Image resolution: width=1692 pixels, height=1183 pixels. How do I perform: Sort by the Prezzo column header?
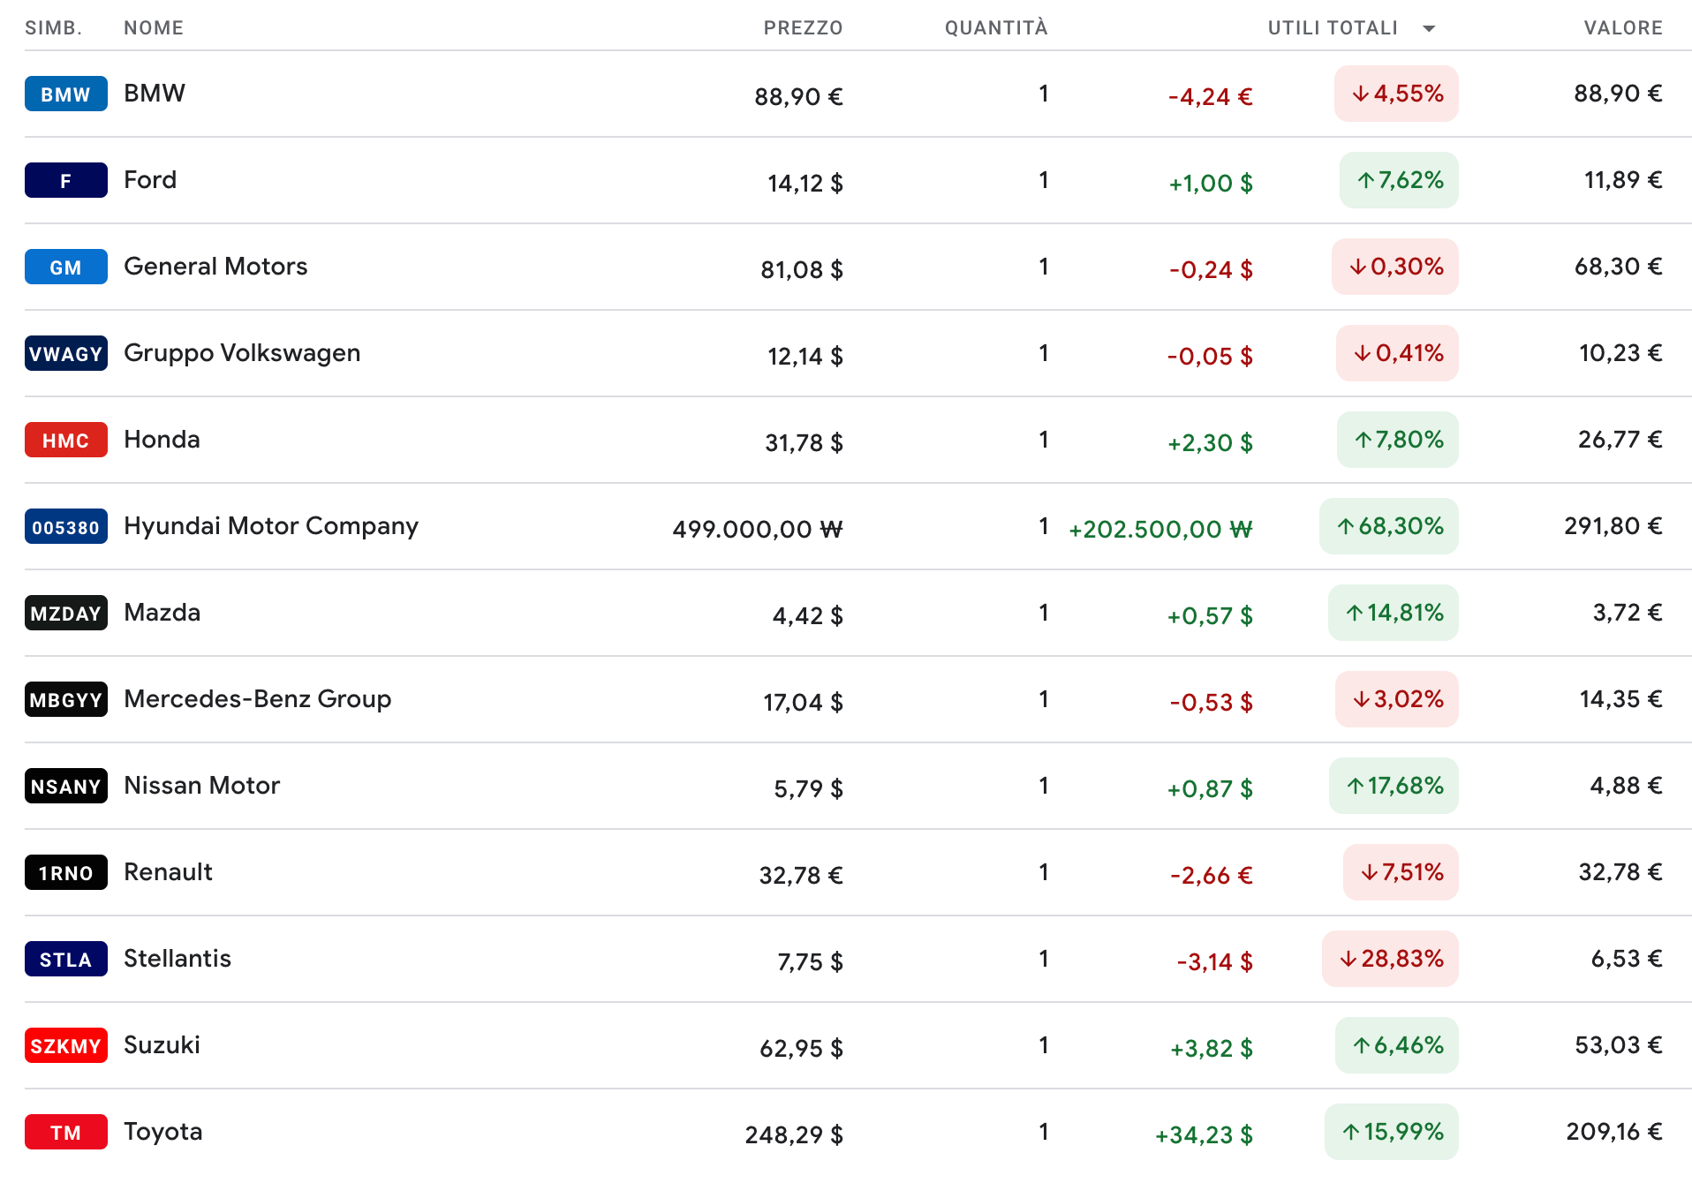(x=802, y=28)
